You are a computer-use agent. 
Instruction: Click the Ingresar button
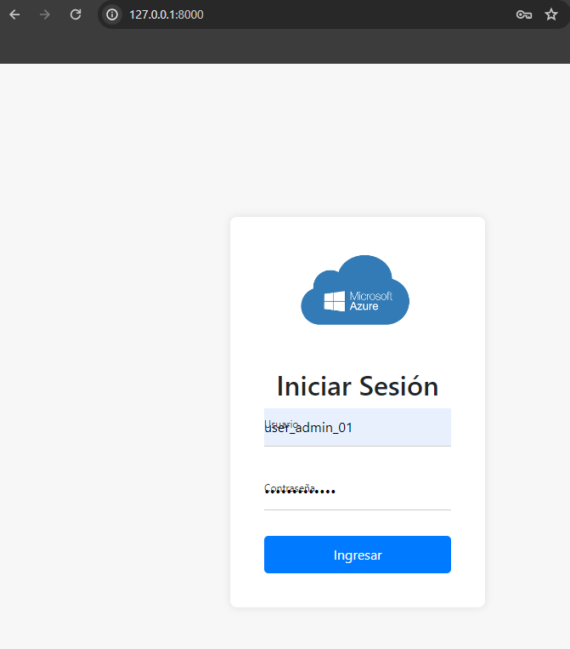[358, 555]
